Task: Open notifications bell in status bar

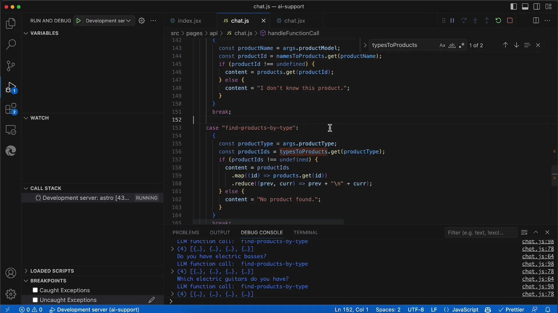Action: 548,310
